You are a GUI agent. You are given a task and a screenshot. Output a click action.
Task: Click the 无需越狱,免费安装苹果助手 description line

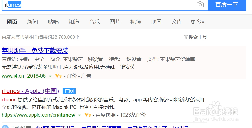[x=68, y=67]
